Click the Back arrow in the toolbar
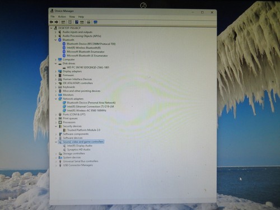The image size is (280, 210). (52, 22)
